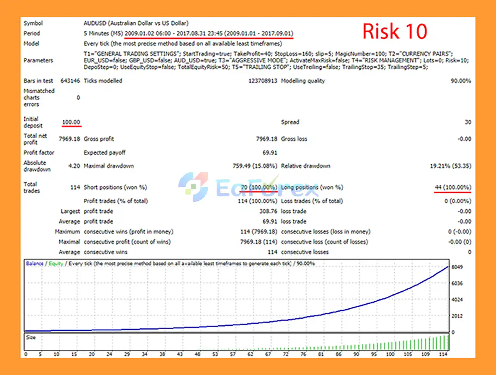Click the AUDUSD symbol description text
496x375 pixels.
pos(136,23)
